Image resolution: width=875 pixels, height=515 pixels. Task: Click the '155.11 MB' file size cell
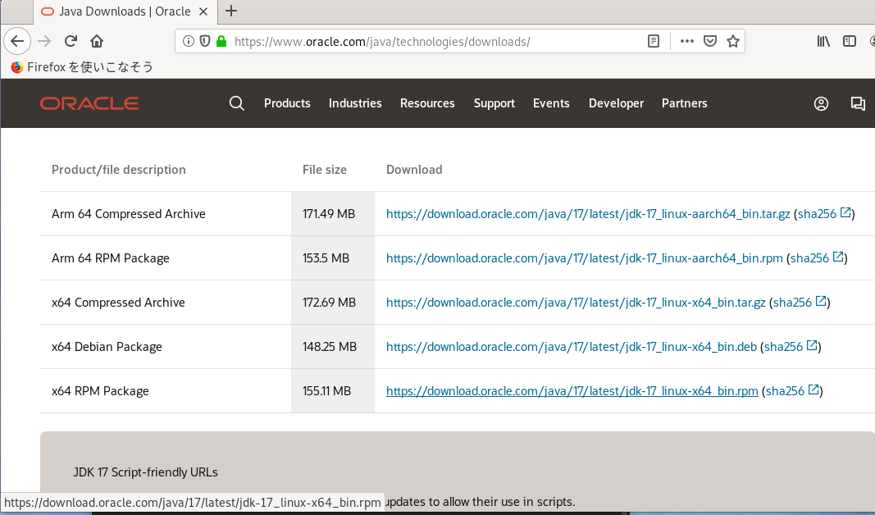pos(333,390)
